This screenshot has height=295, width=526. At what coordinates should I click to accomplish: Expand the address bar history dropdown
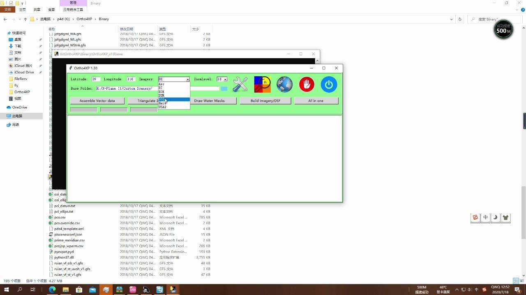pyautogui.click(x=452, y=19)
